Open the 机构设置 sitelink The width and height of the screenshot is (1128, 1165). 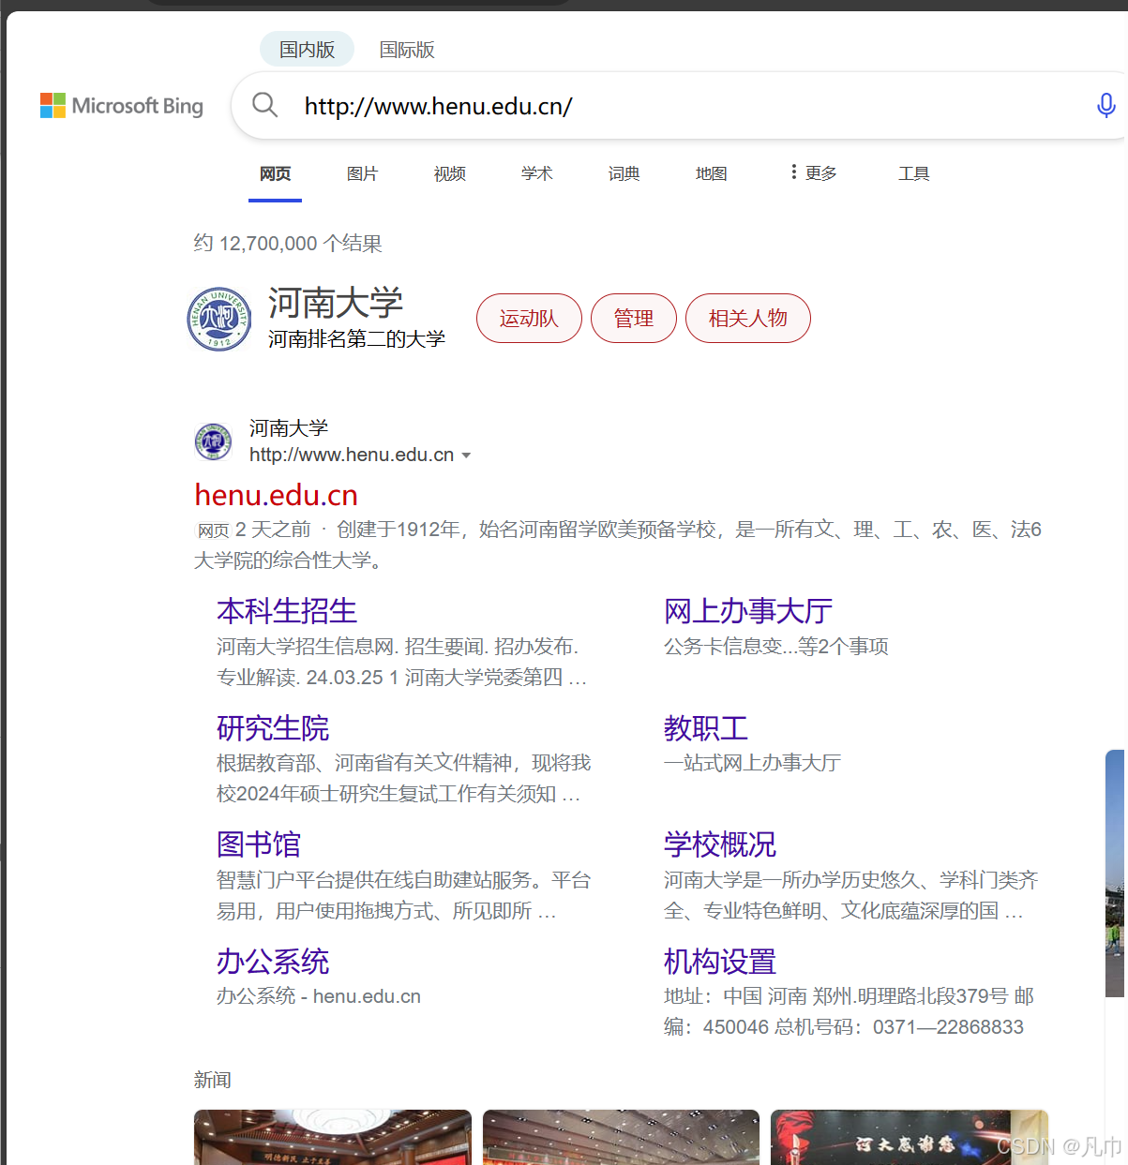click(x=720, y=962)
